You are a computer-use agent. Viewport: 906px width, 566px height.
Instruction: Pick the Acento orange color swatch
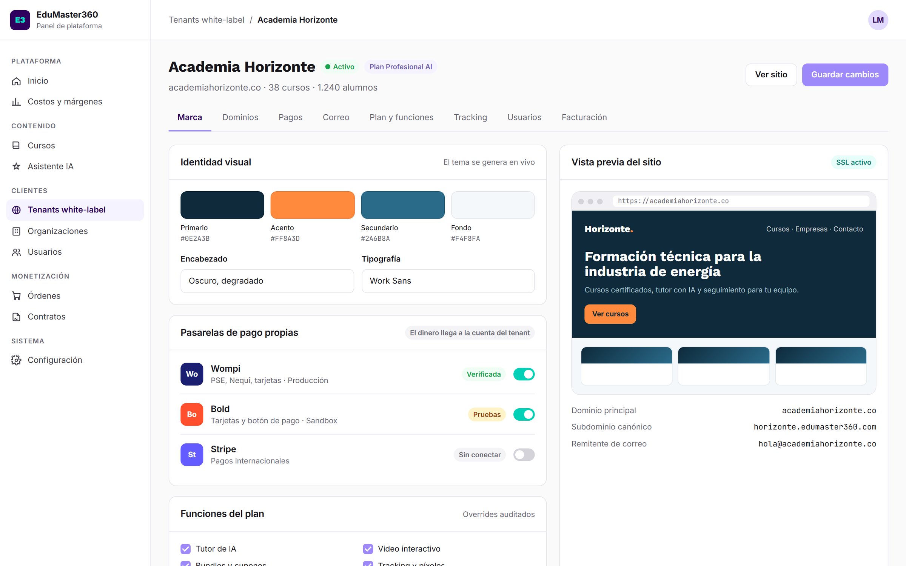tap(313, 205)
